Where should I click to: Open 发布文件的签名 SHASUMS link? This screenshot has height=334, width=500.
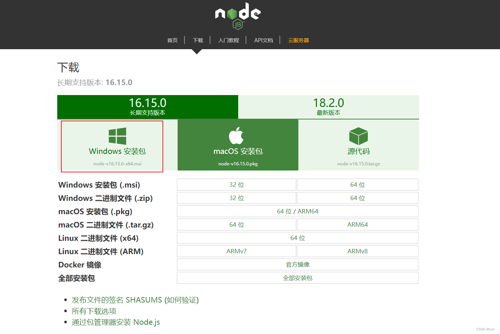[x=117, y=300]
